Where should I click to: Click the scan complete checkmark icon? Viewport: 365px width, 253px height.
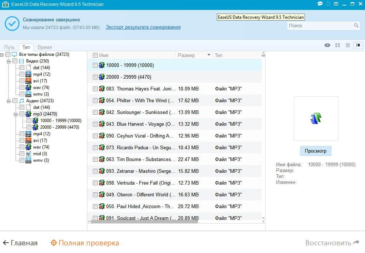tap(12, 24)
